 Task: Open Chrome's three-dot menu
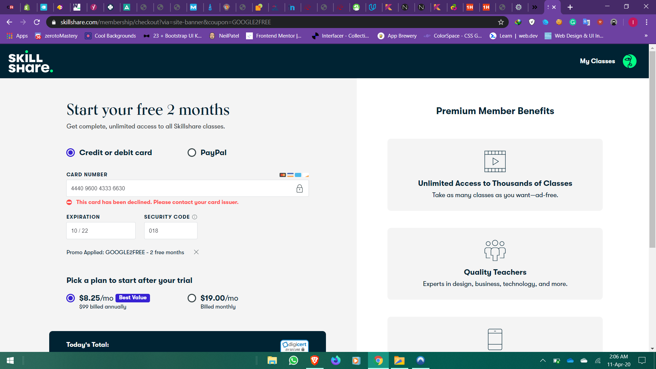tap(646, 22)
